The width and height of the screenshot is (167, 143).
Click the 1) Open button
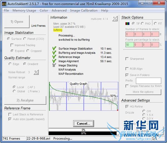click(17, 22)
